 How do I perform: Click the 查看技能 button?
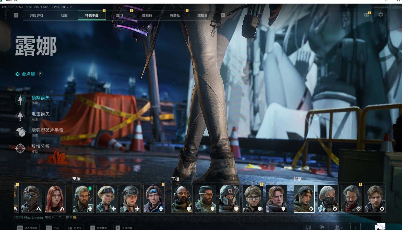[x=99, y=227]
